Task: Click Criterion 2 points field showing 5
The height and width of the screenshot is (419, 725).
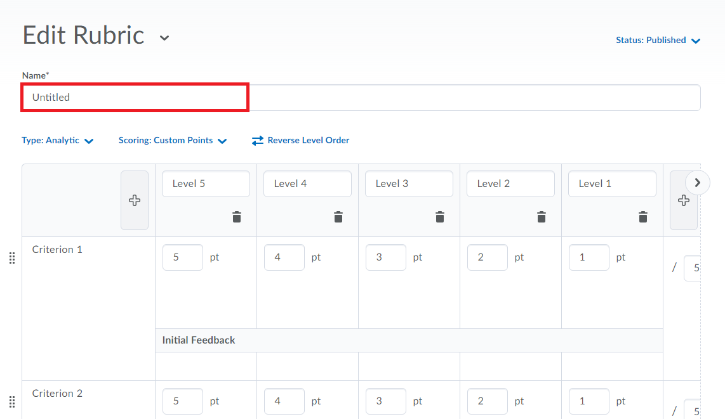Action: coord(183,401)
